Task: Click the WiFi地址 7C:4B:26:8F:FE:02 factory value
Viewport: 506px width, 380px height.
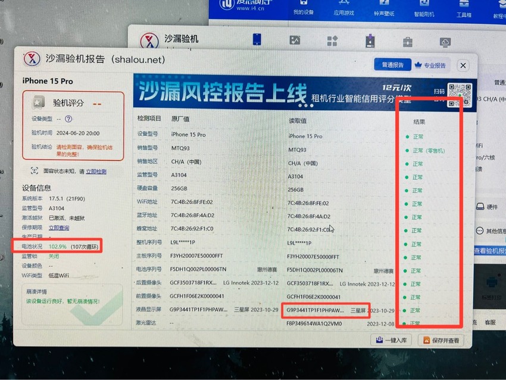Action: tap(192, 202)
